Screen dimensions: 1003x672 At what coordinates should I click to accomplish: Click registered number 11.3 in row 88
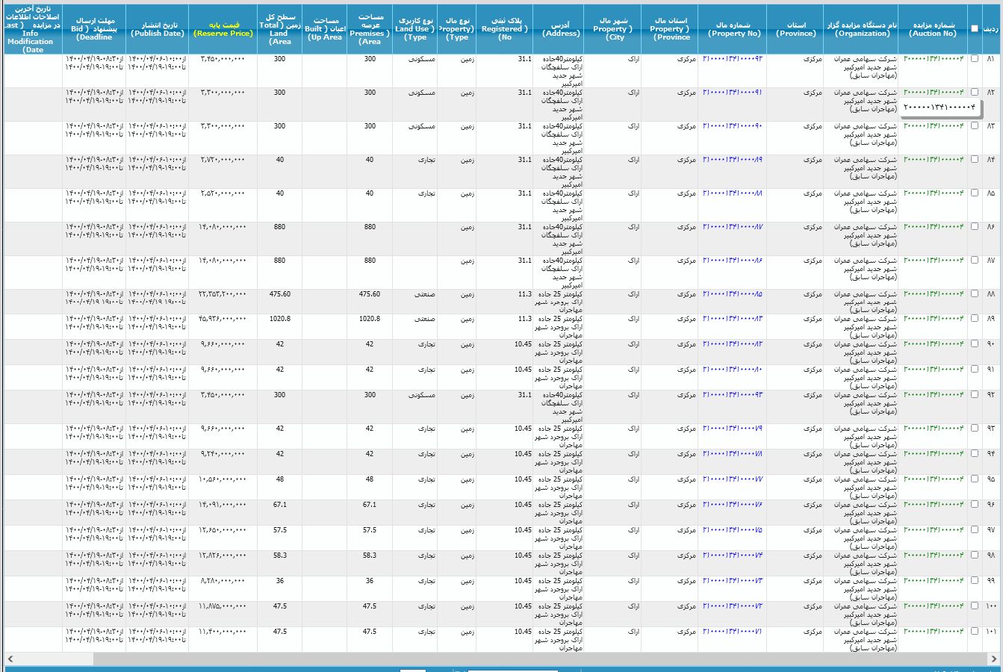point(524,293)
